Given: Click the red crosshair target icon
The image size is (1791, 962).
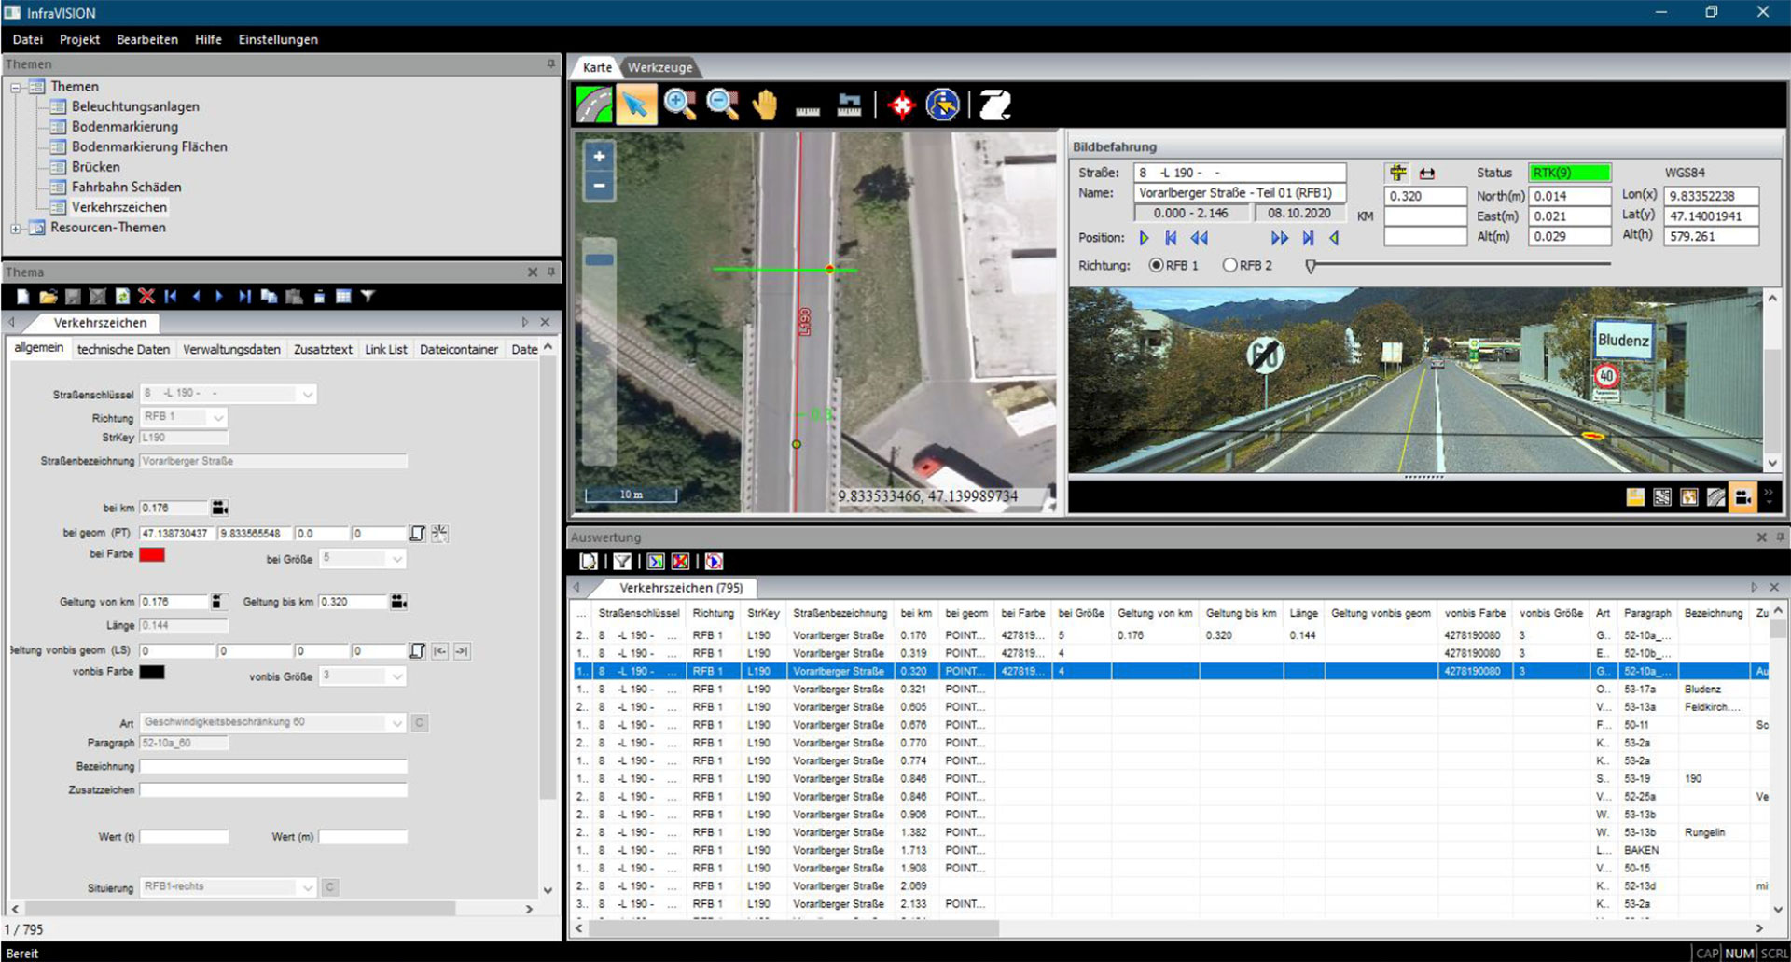Looking at the screenshot, I should 901,105.
